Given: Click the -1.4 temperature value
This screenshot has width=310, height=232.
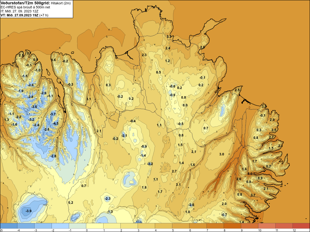Looking at the screenshot, I should pyautogui.click(x=143, y=155).
